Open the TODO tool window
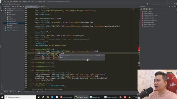177x99 pixels. point(6,92)
